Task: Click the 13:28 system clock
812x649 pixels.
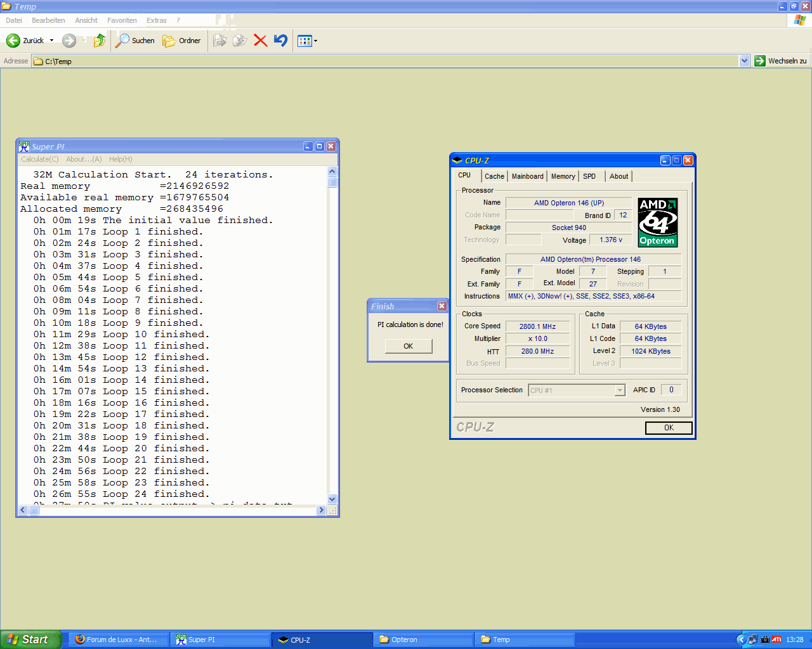Action: (795, 639)
